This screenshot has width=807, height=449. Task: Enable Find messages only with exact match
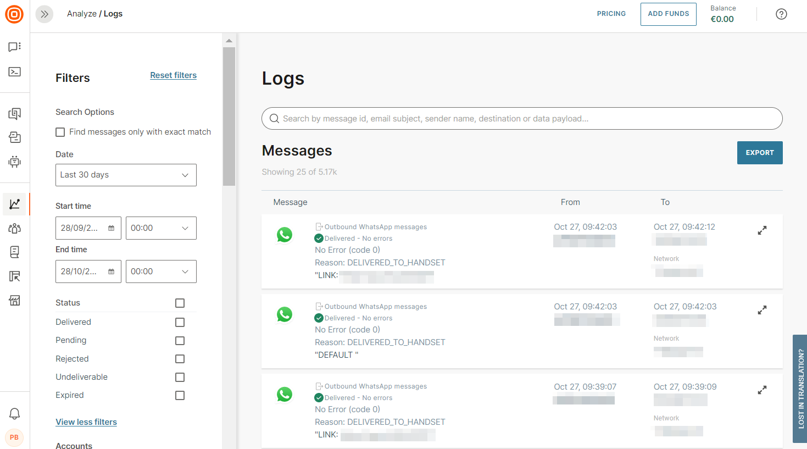60,132
